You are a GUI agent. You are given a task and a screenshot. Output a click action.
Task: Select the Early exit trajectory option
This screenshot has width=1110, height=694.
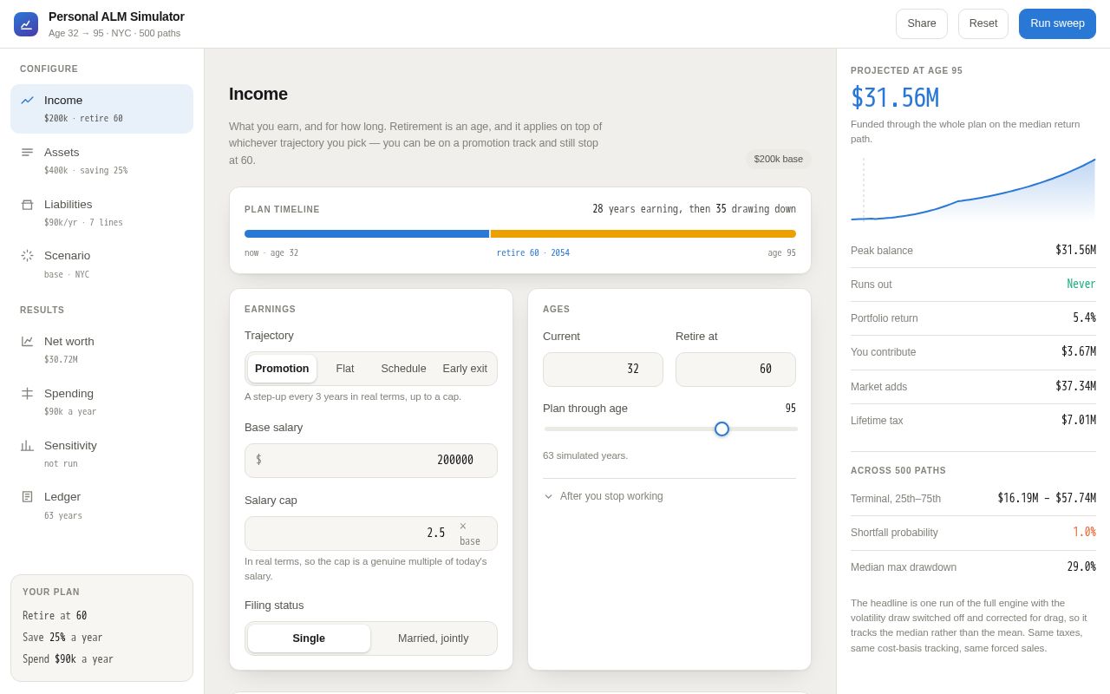click(465, 369)
